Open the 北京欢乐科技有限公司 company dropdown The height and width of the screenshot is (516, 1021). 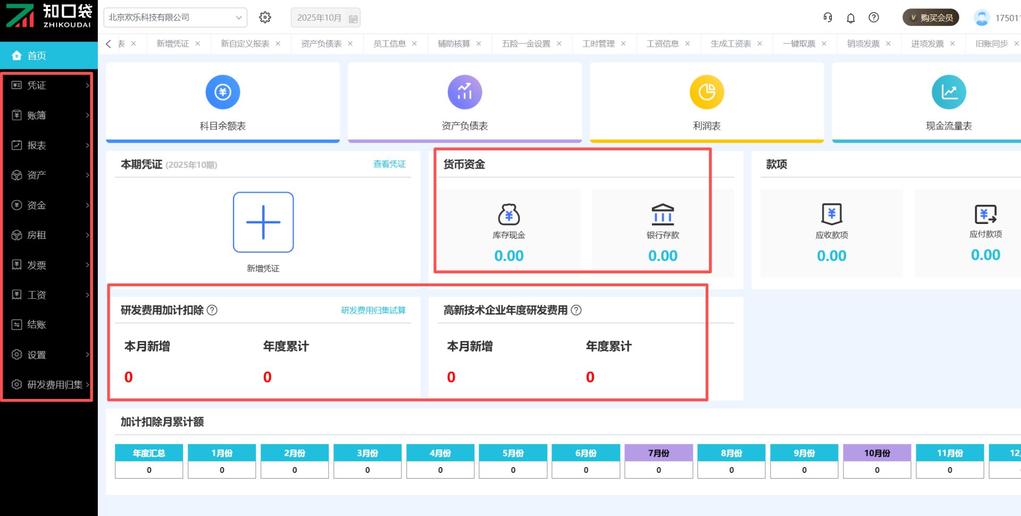point(175,18)
